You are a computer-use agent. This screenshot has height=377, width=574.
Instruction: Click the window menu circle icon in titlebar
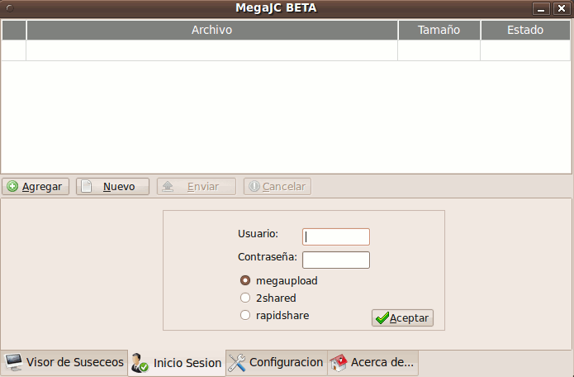10,8
